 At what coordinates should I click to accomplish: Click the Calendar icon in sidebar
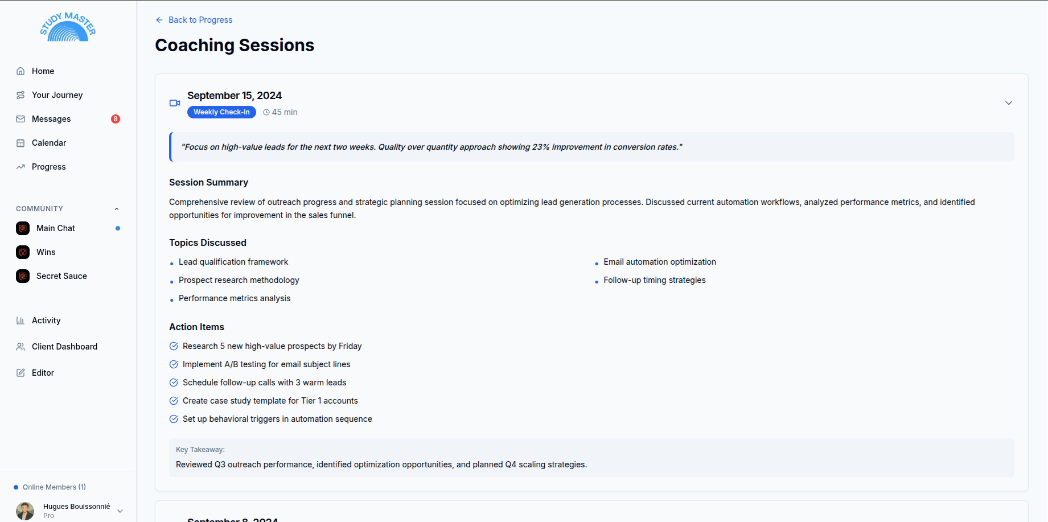click(x=20, y=143)
